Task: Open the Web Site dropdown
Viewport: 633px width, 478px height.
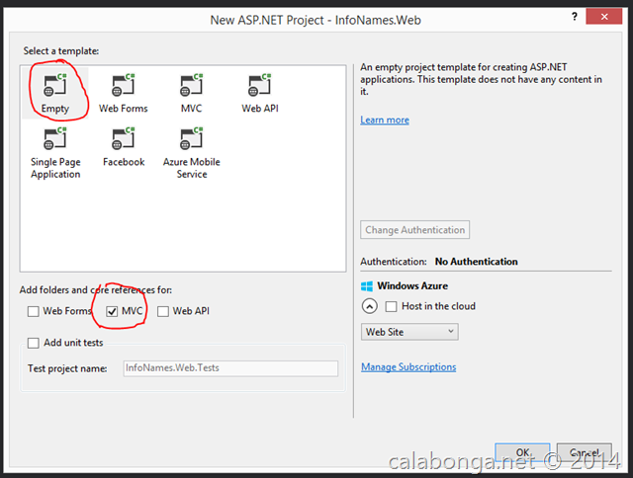Action: tap(409, 332)
